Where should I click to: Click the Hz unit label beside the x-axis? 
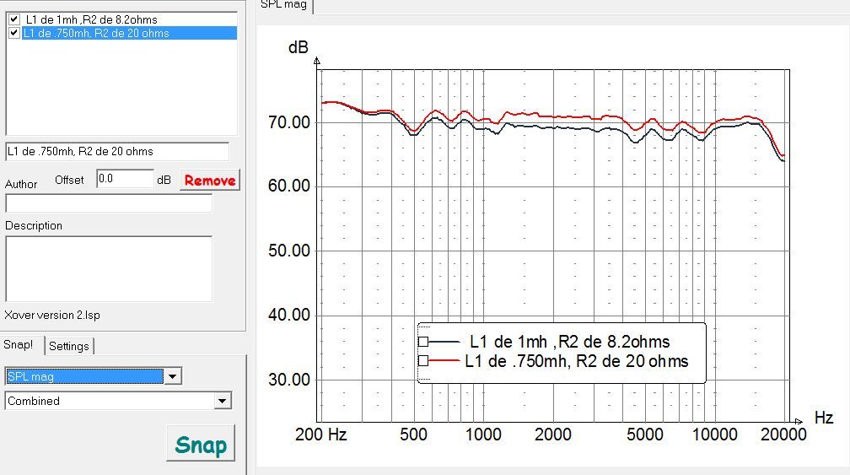point(823,418)
